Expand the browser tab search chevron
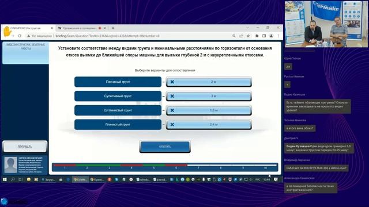 click(x=247, y=28)
